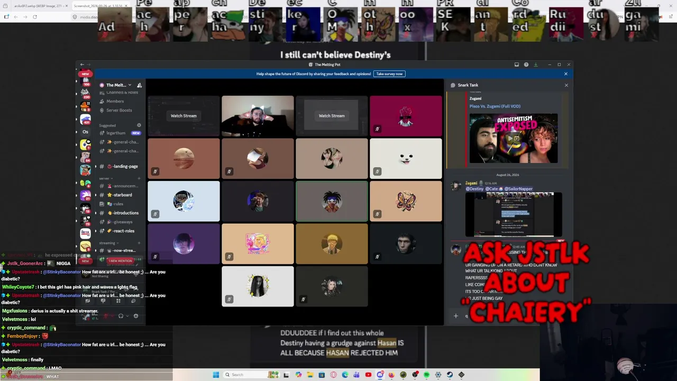The image size is (677, 381).
Task: Open Discord Help question-mark icon
Action: (526, 65)
